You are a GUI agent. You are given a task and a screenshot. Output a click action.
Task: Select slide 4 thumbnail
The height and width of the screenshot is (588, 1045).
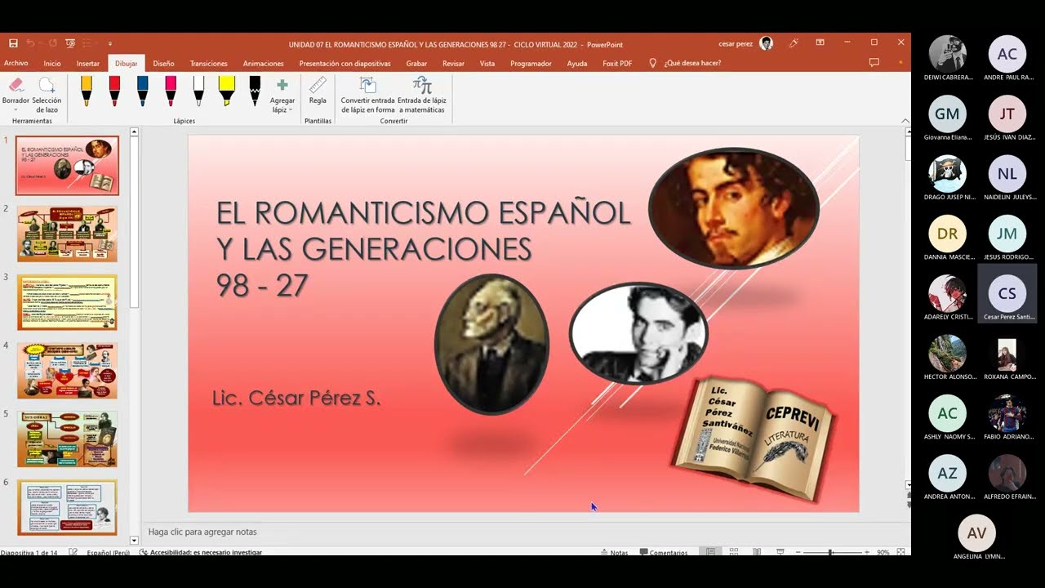coord(67,371)
